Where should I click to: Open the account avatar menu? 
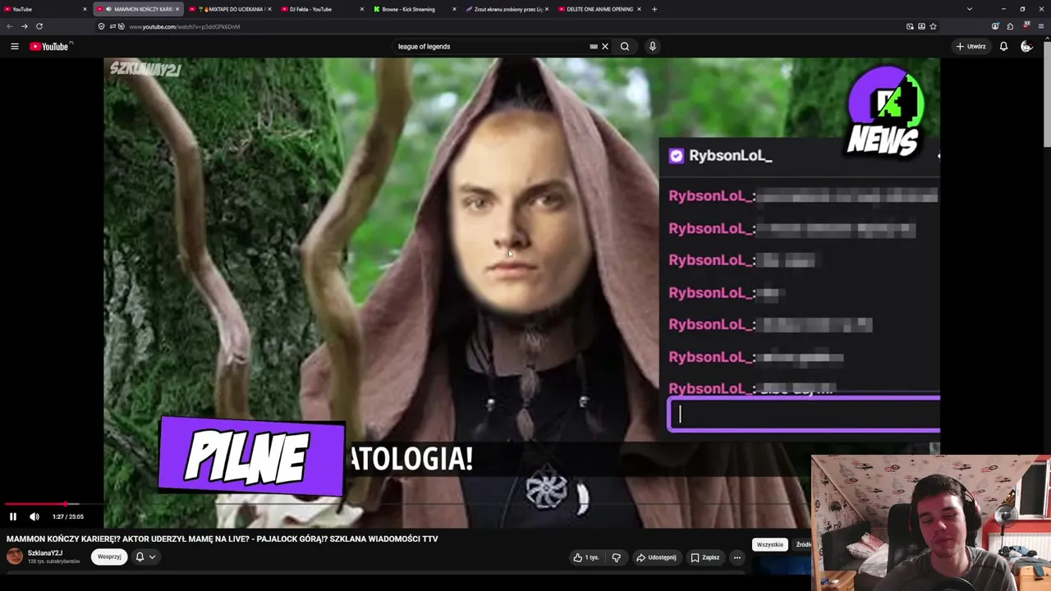coord(1026,47)
